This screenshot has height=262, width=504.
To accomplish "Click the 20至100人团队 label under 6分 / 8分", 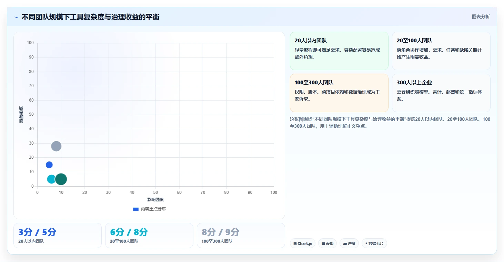I will click(124, 241).
